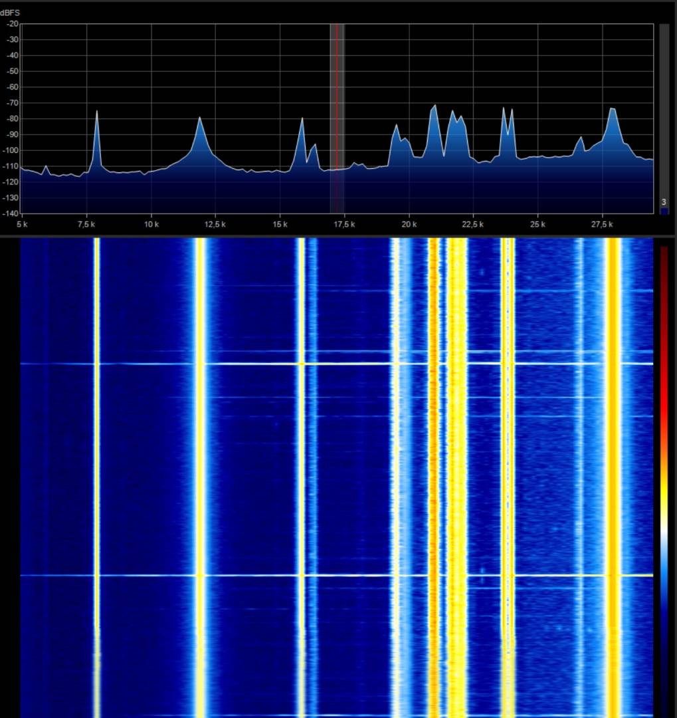Select the spectrum peak just below 16 k
The height and width of the screenshot is (718, 677).
point(302,120)
